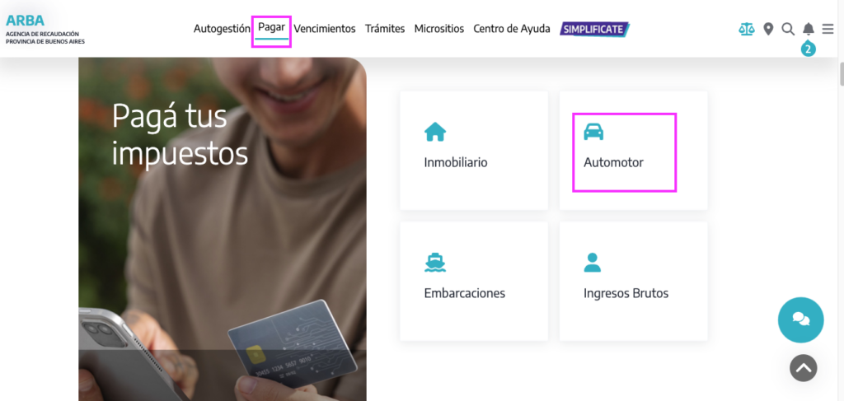The height and width of the screenshot is (401, 844).
Task: Open the chat bubble floating button
Action: 800,319
